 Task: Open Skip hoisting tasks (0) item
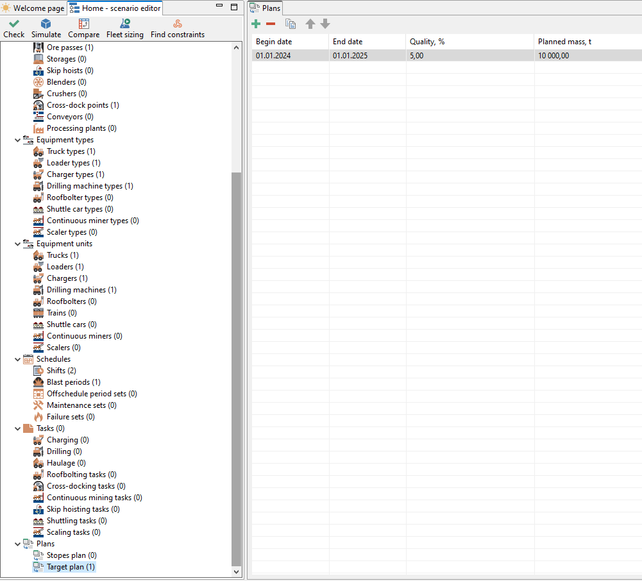pyautogui.click(x=83, y=509)
